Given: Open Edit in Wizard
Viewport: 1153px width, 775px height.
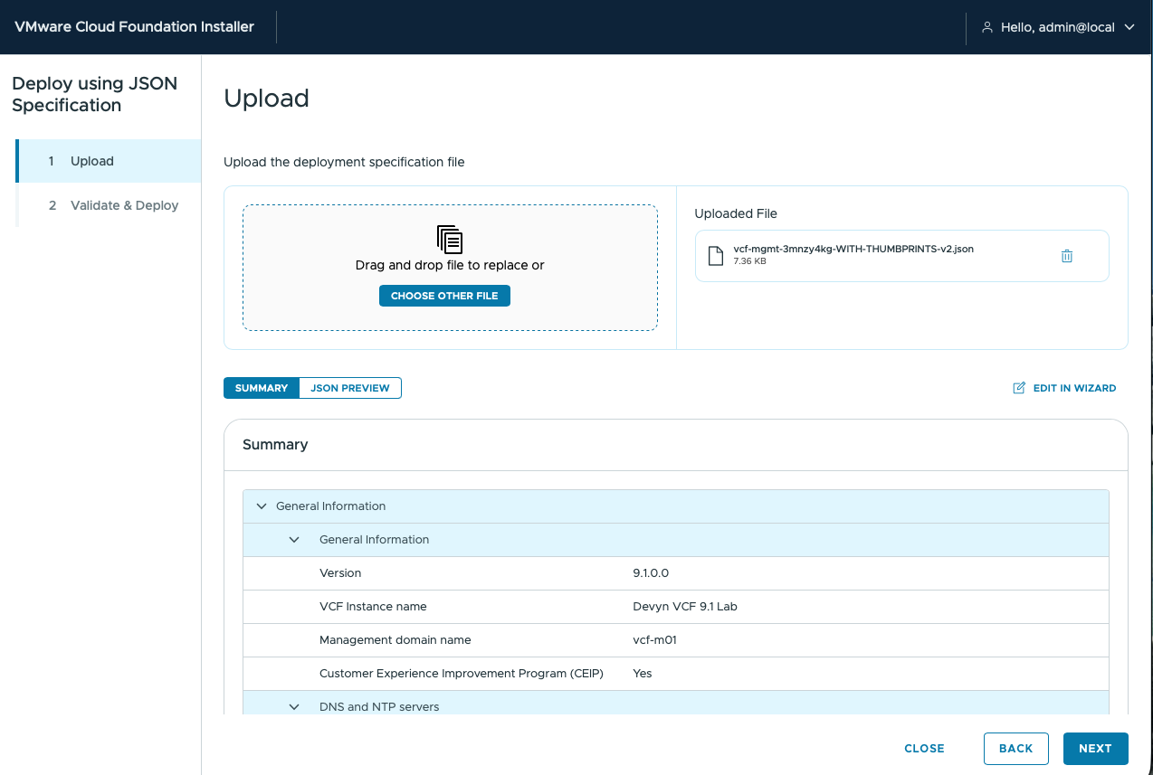Looking at the screenshot, I should 1064,388.
